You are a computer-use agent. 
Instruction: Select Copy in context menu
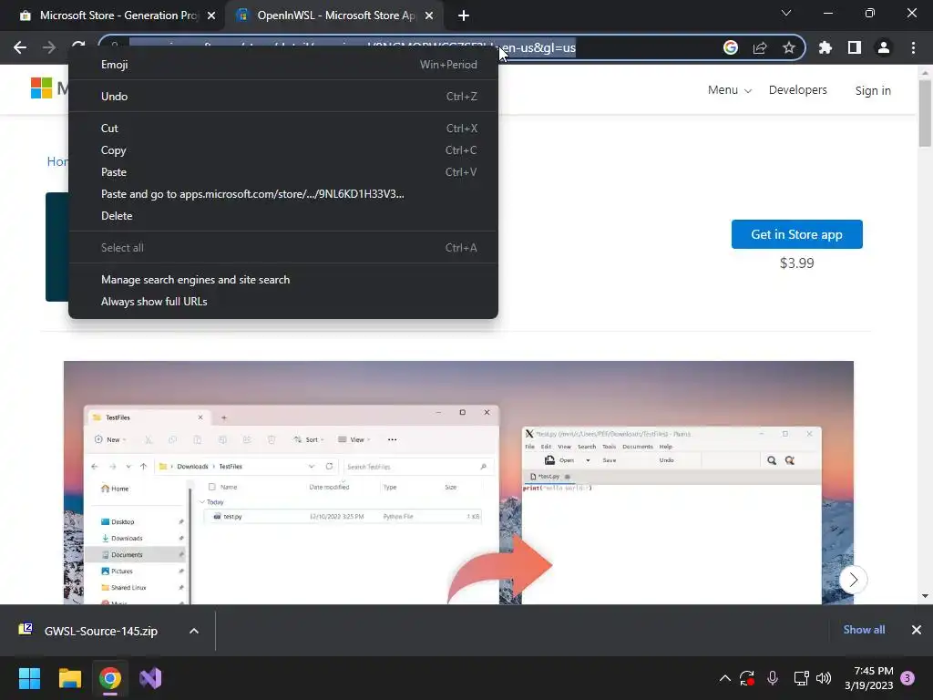[x=283, y=150]
